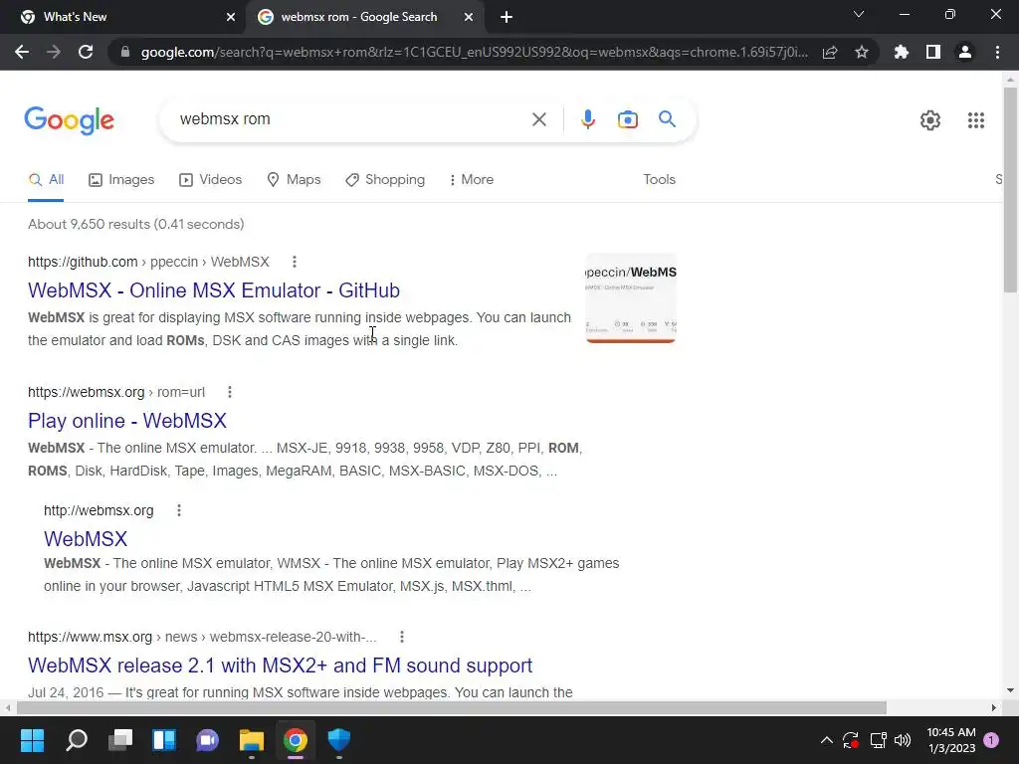Switch to Videos results
The image size is (1019, 764).
[x=211, y=180]
